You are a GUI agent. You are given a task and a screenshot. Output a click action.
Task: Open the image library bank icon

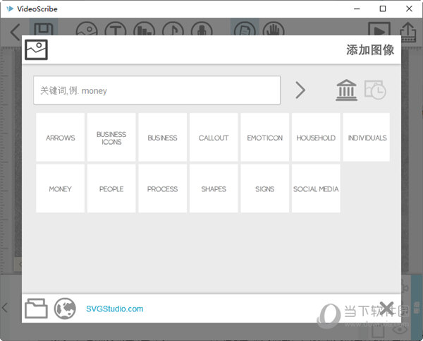tap(346, 90)
